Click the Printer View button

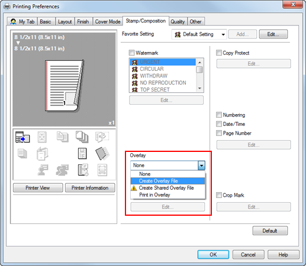pyautogui.click(x=38, y=188)
